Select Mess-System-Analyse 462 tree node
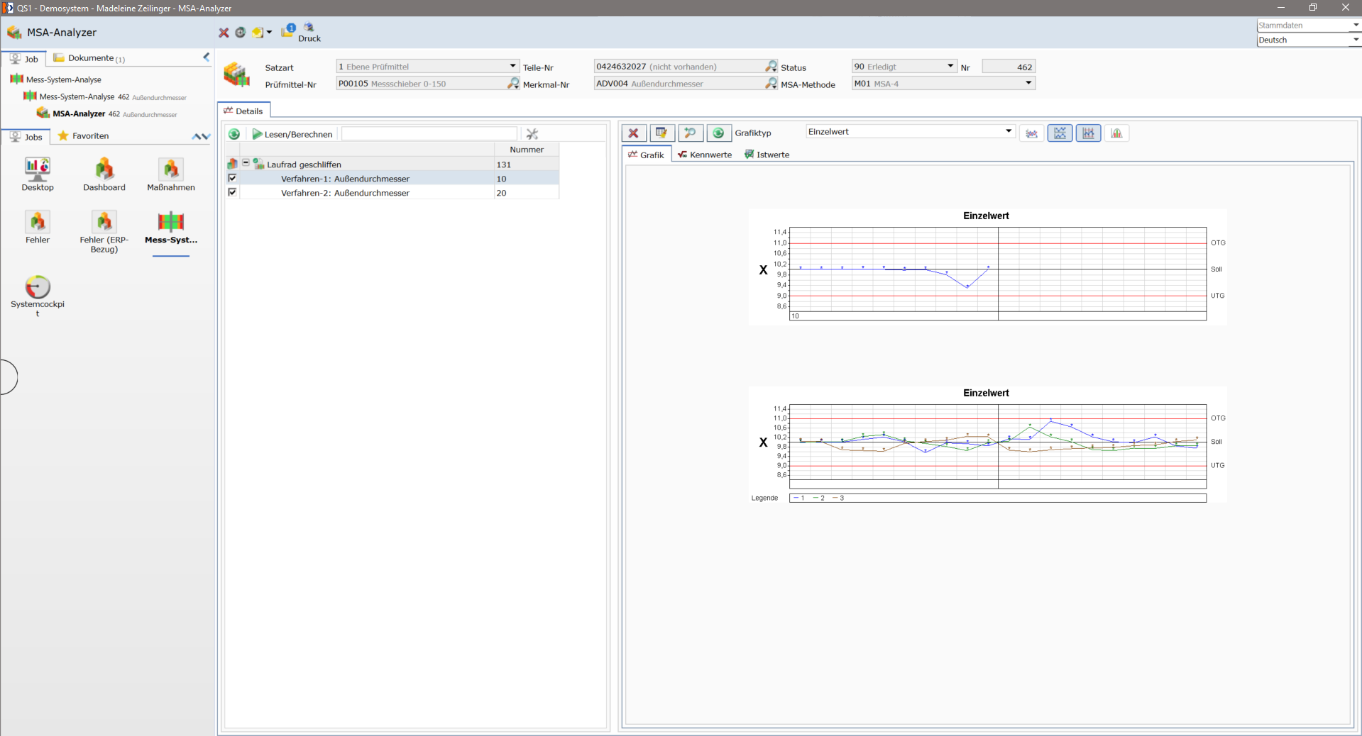This screenshot has width=1362, height=736. click(105, 96)
